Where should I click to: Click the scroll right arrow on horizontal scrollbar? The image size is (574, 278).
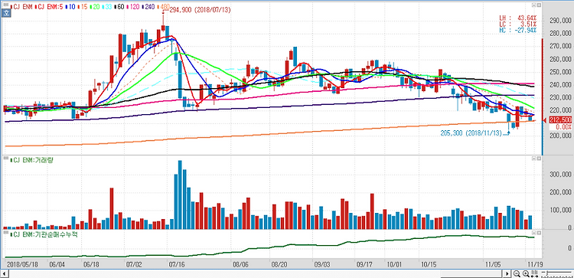tap(507, 273)
